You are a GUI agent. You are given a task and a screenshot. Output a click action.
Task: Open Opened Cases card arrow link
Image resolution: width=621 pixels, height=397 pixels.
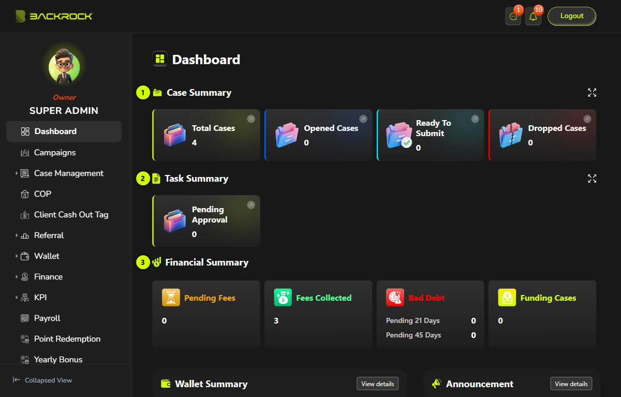(x=363, y=119)
